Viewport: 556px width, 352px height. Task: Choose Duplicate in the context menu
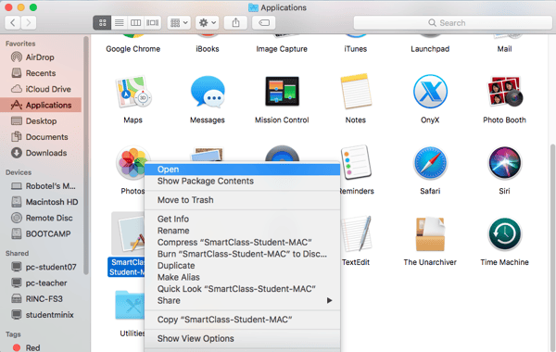(x=242, y=266)
